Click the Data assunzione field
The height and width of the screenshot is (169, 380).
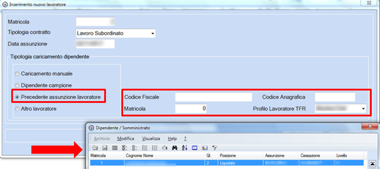(x=95, y=44)
